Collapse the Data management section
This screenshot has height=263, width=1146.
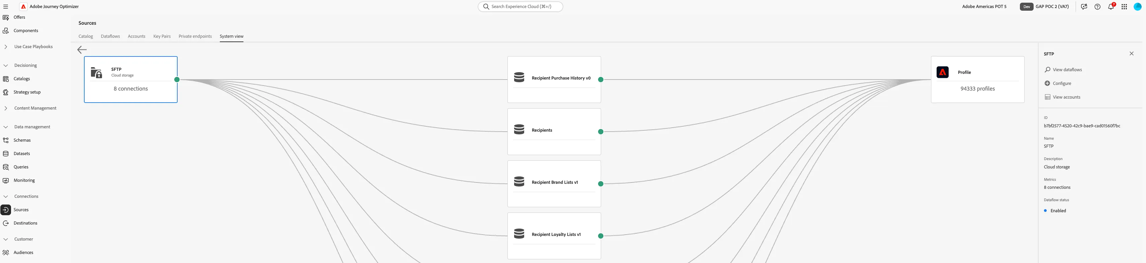point(6,127)
